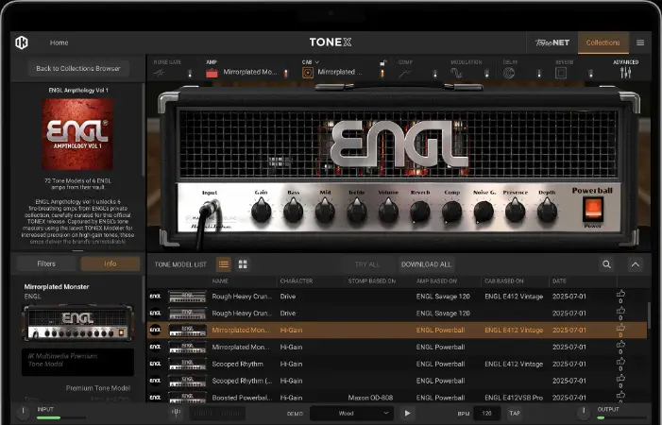Click Back to Collections Browser button
Image resolution: width=662 pixels, height=425 pixels.
pyautogui.click(x=78, y=68)
